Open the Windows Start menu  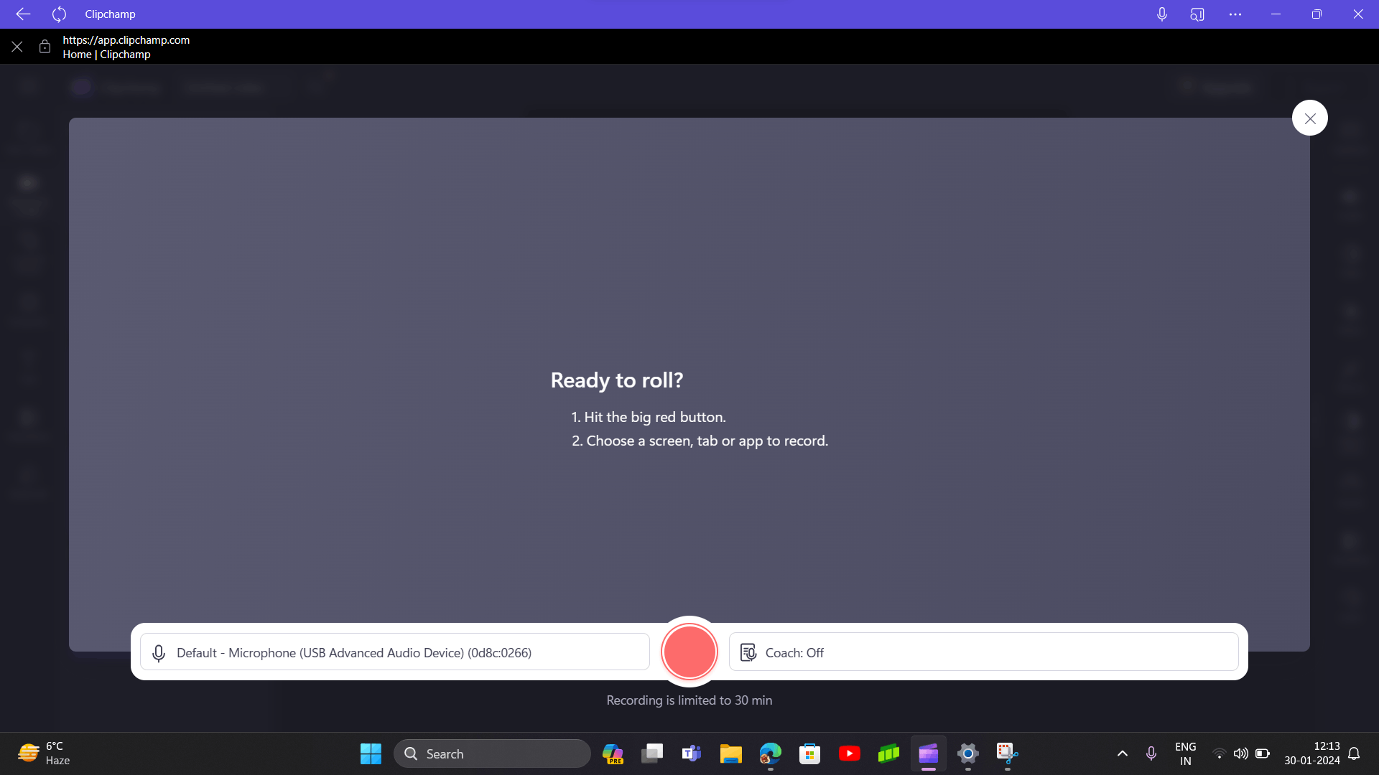371,753
